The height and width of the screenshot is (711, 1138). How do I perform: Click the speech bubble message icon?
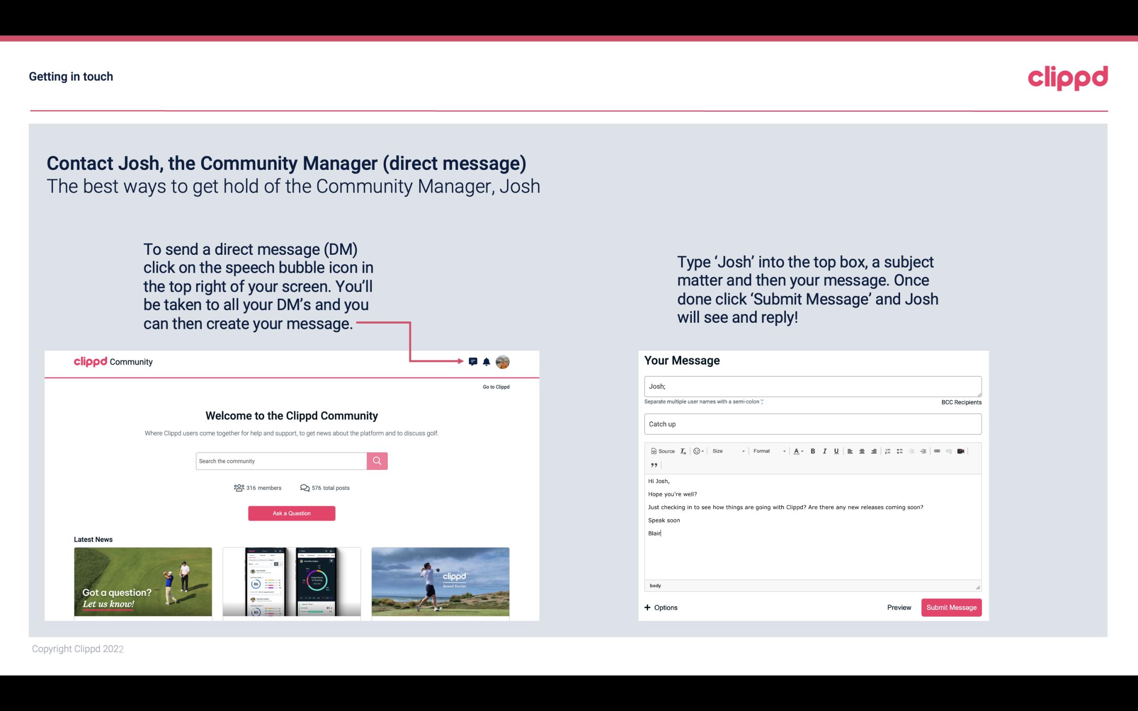(473, 362)
